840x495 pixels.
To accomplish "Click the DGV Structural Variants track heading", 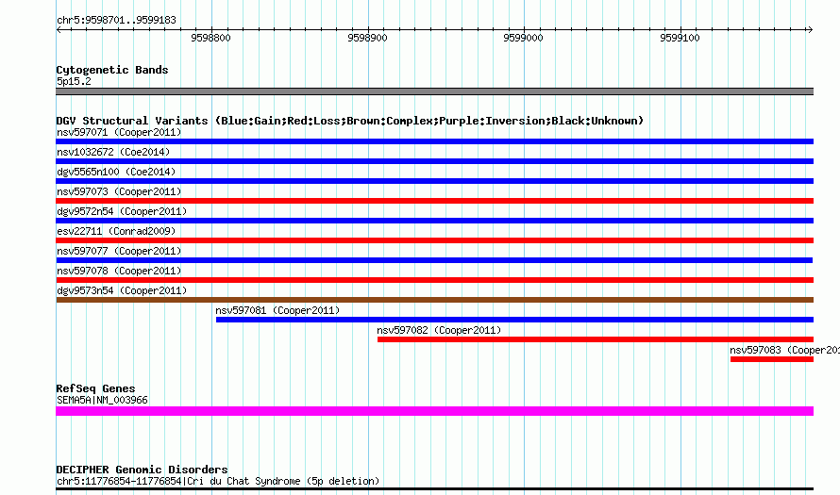I will tap(349, 121).
